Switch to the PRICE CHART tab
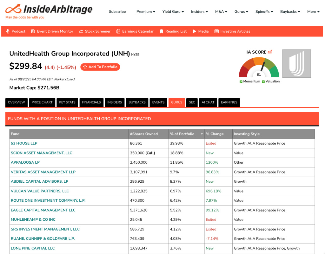The image size is (325, 254). point(42,102)
